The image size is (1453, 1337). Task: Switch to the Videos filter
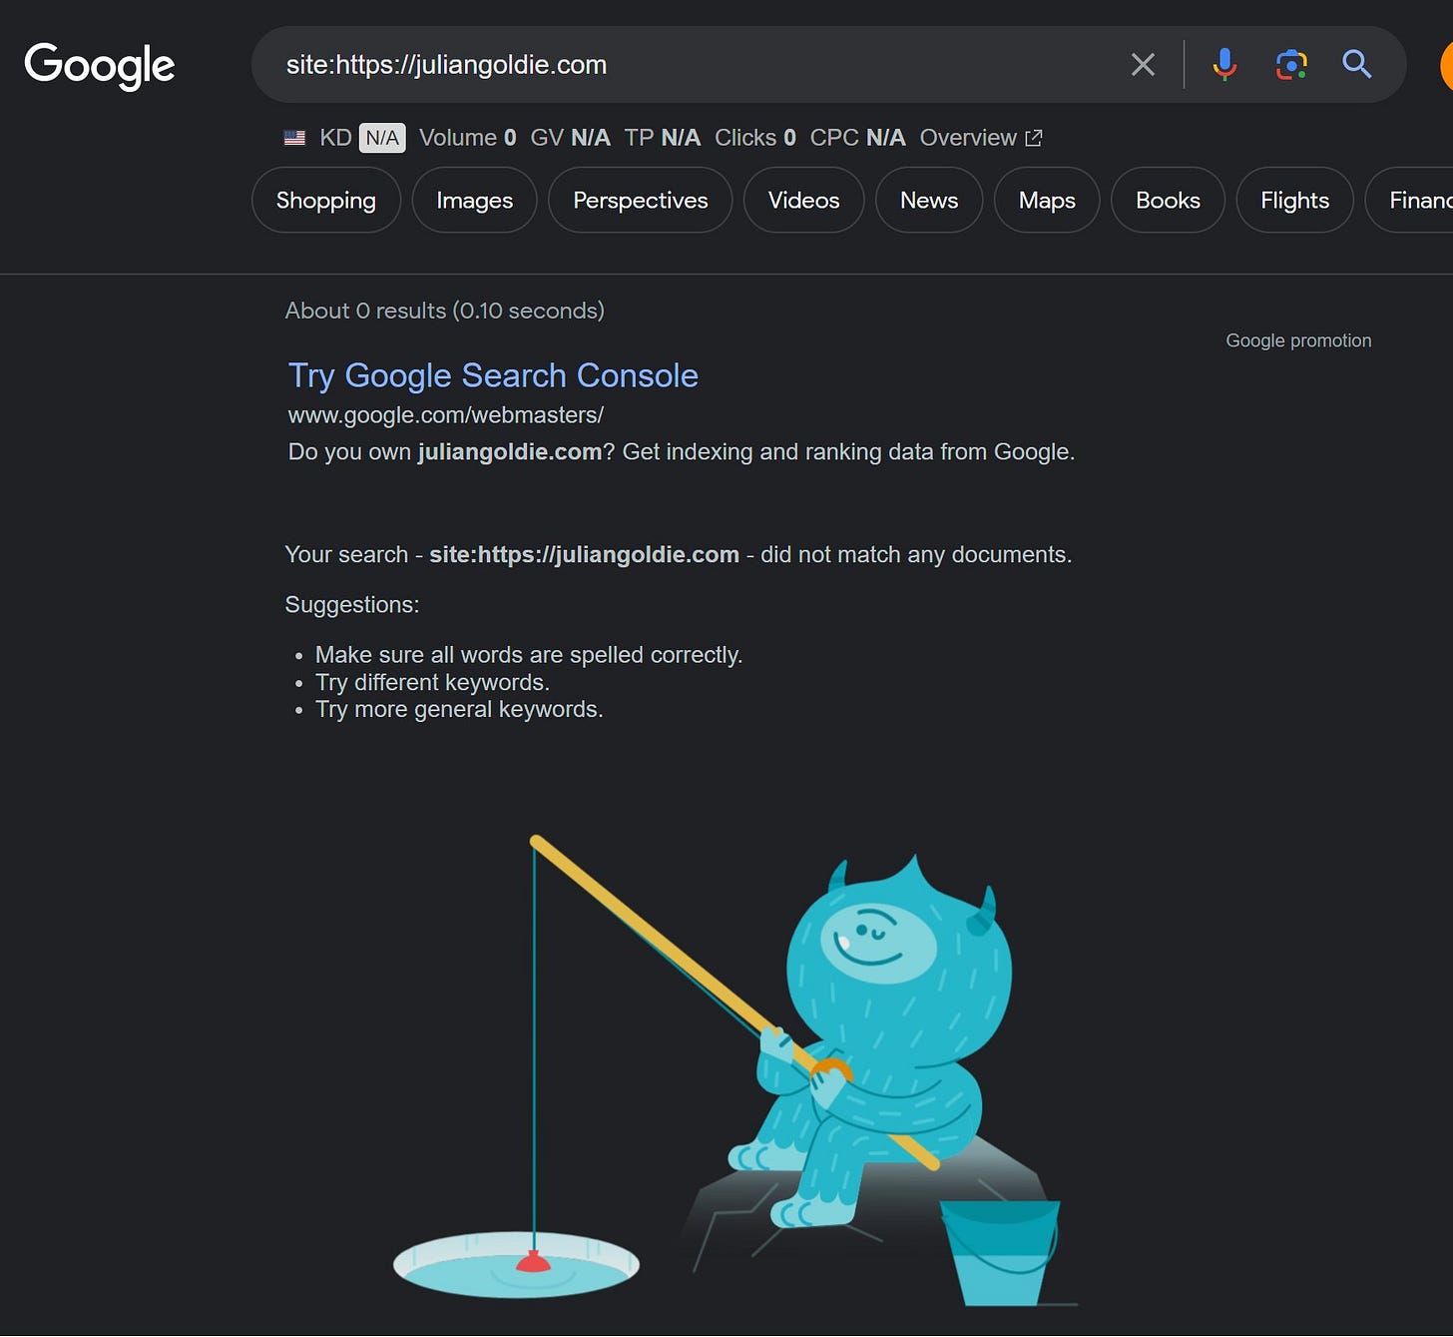coord(804,200)
